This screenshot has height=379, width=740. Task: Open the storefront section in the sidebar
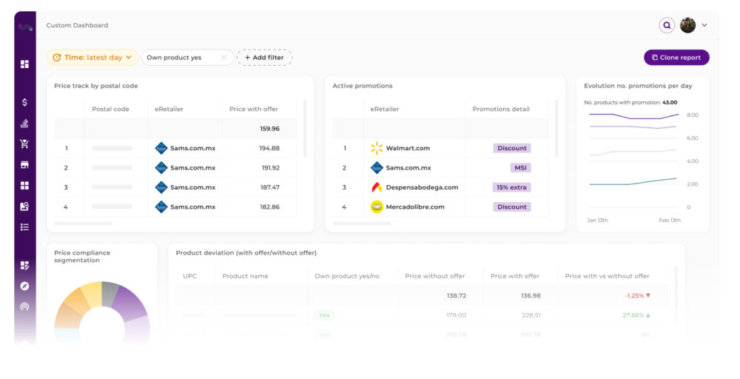(x=24, y=165)
